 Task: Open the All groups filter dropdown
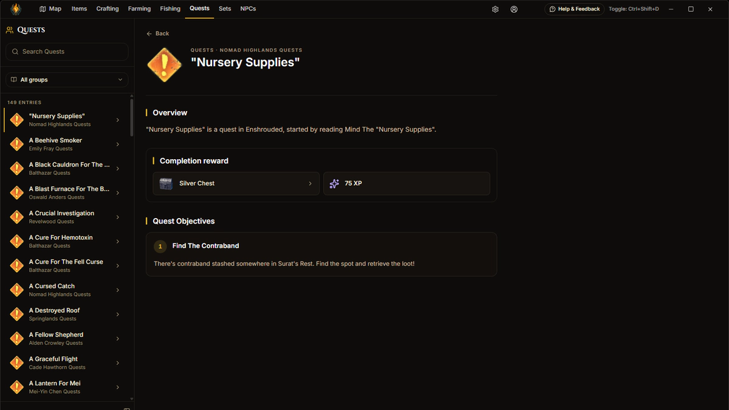click(67, 80)
